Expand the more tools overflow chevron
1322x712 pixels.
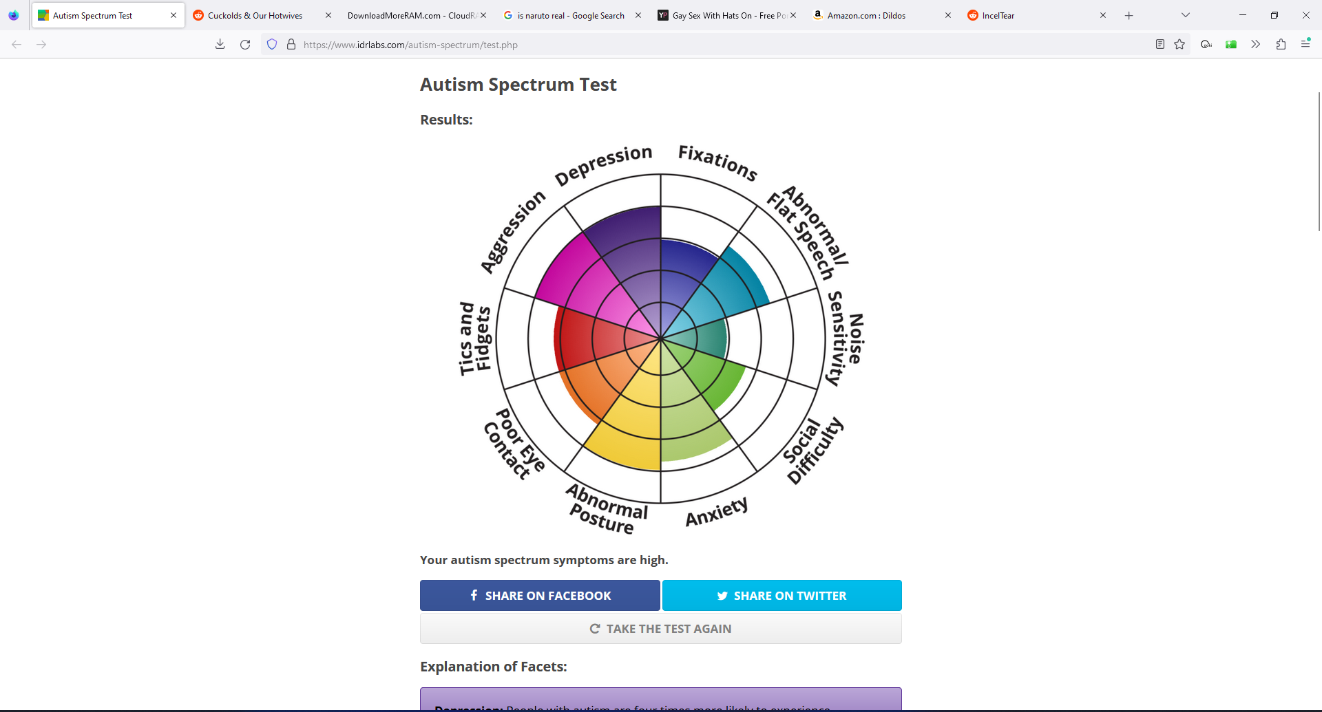[1256, 44]
